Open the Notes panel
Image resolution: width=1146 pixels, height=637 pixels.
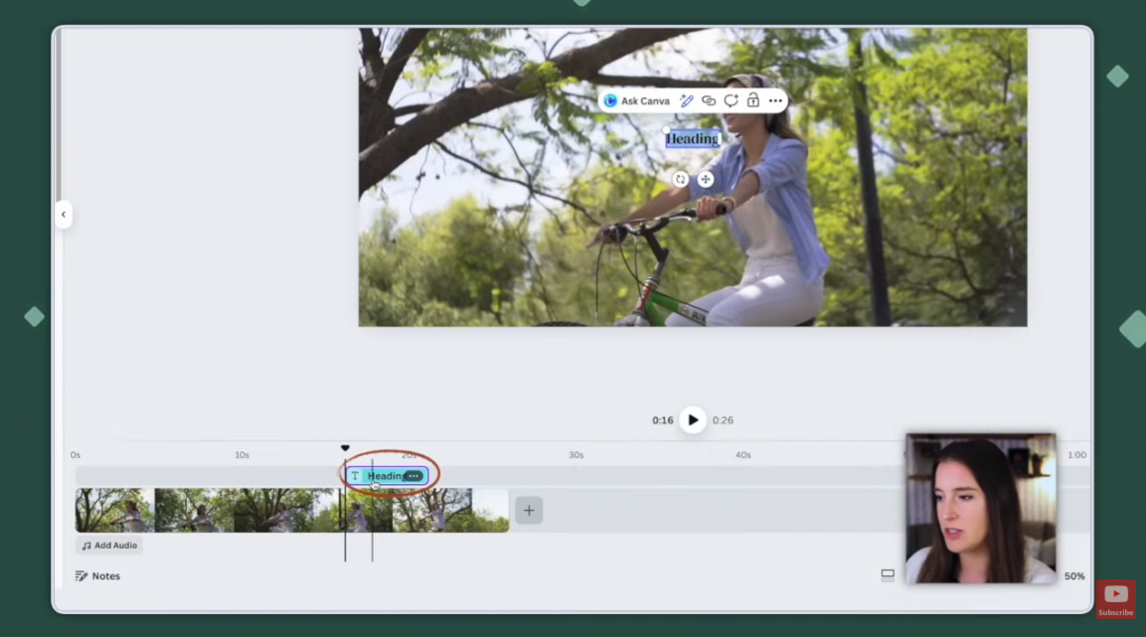97,576
